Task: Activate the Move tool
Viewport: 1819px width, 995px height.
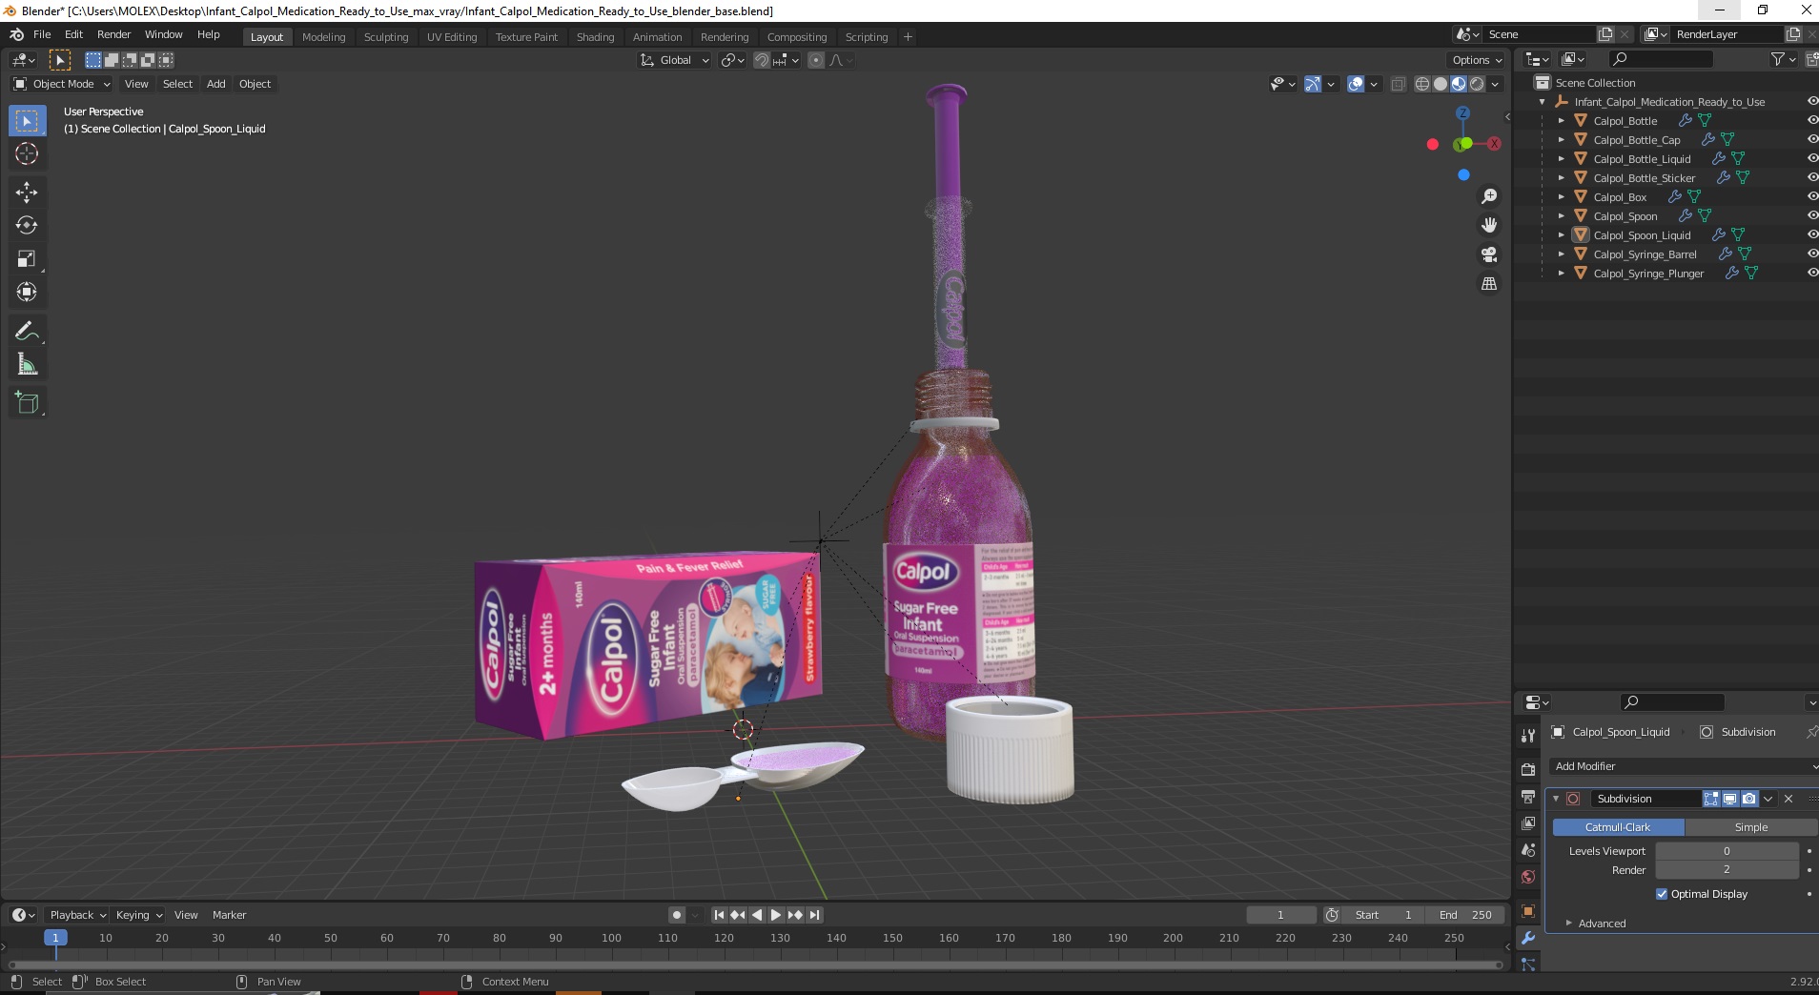Action: click(27, 193)
